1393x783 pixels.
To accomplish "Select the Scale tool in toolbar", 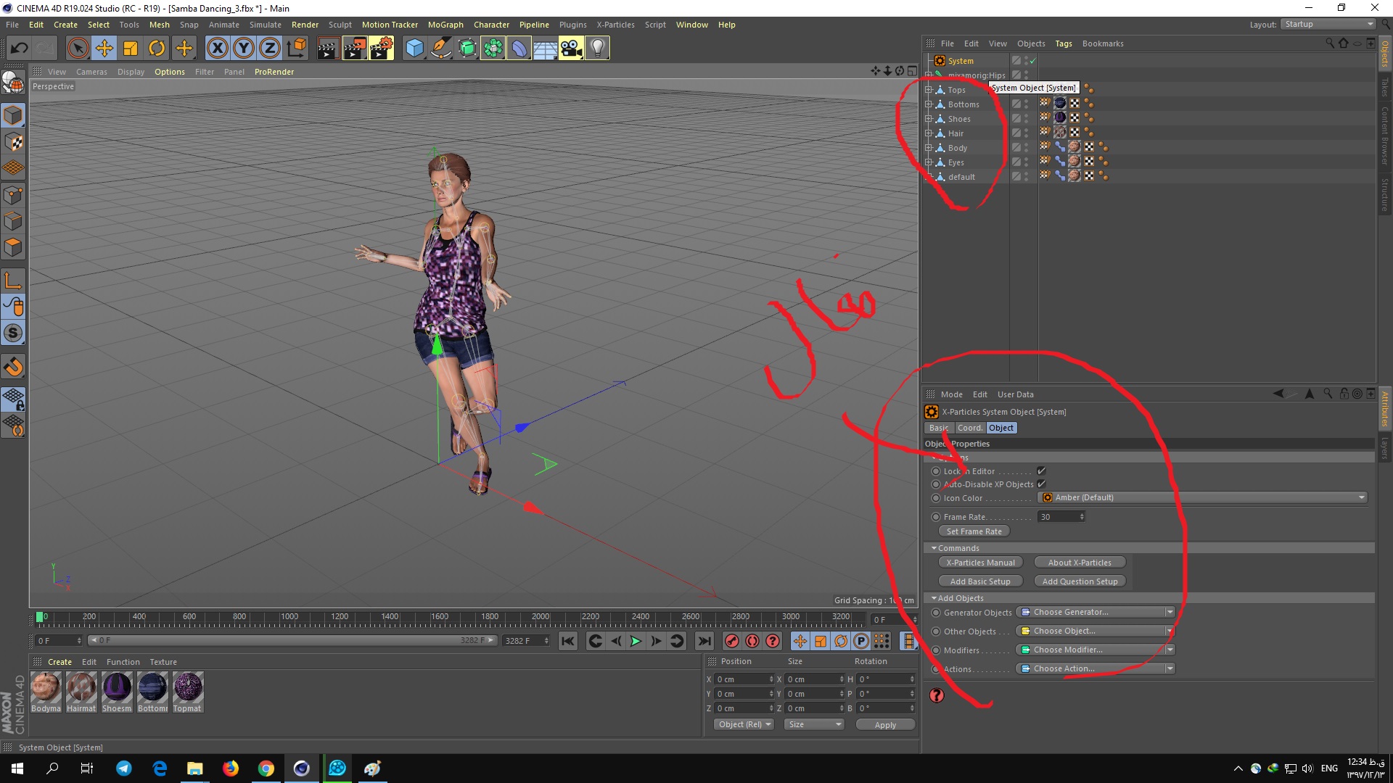I will (131, 47).
